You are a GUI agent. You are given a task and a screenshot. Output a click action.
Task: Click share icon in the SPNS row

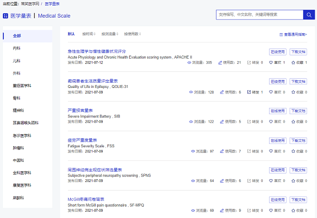click(249, 181)
